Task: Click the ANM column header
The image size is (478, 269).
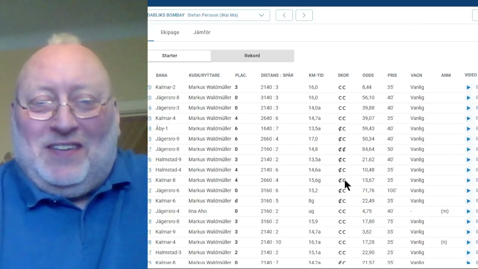Action: tap(446, 75)
